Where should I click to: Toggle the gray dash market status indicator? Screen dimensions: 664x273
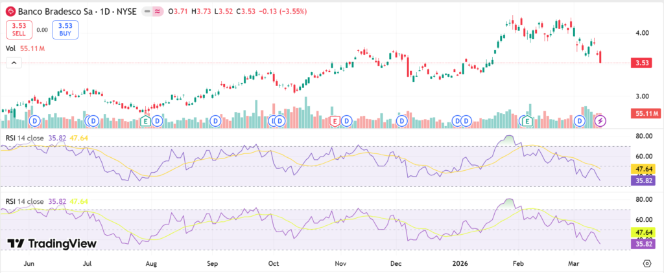pos(148,12)
